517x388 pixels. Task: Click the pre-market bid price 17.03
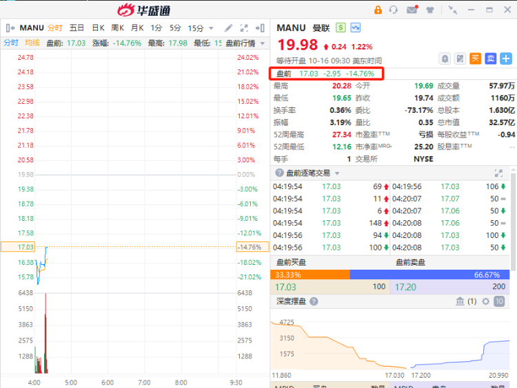pyautogui.click(x=285, y=287)
